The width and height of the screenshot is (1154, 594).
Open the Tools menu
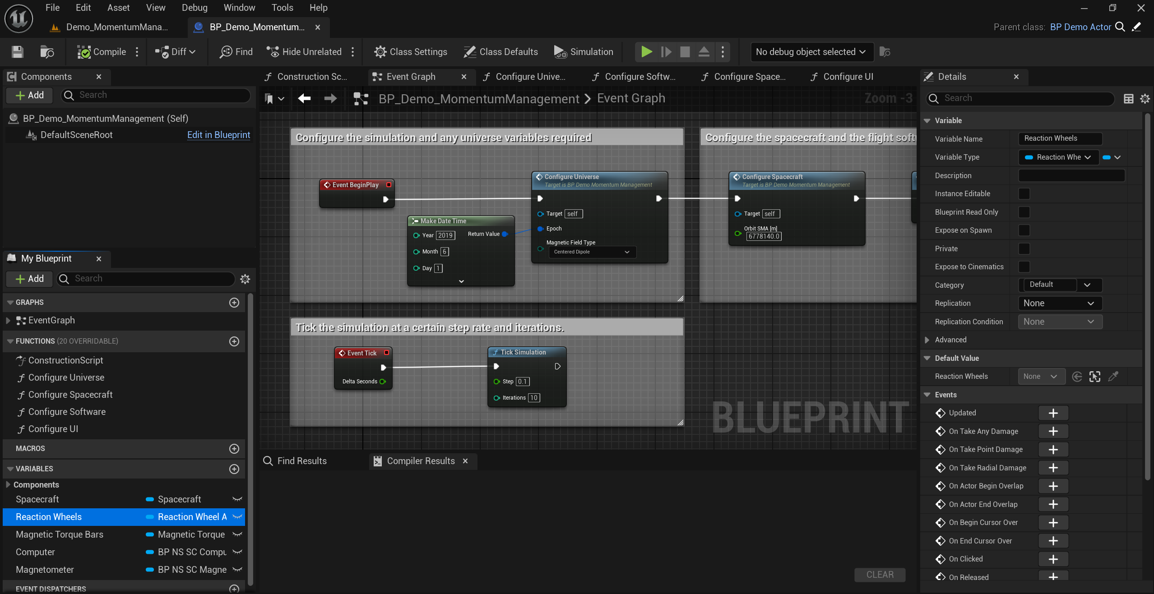point(282,8)
